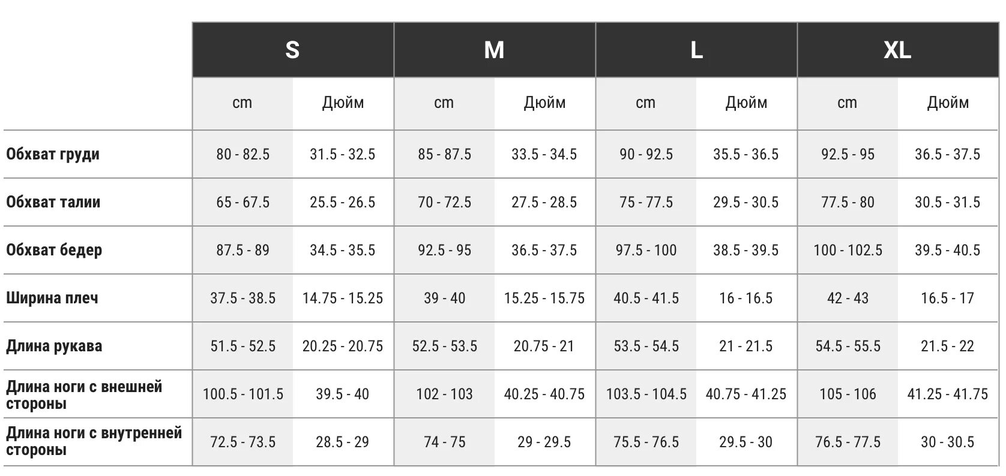Image resolution: width=1006 pixels, height=476 pixels.
Task: Click the S size column header
Action: click(292, 50)
